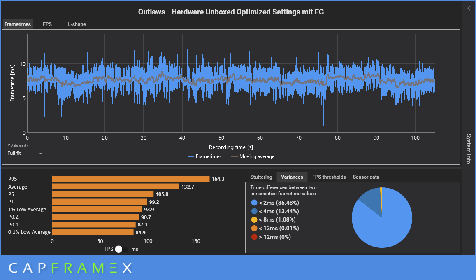Click the Frametime [ms] axis label
This screenshot has height=280, width=476.
(x=12, y=83)
